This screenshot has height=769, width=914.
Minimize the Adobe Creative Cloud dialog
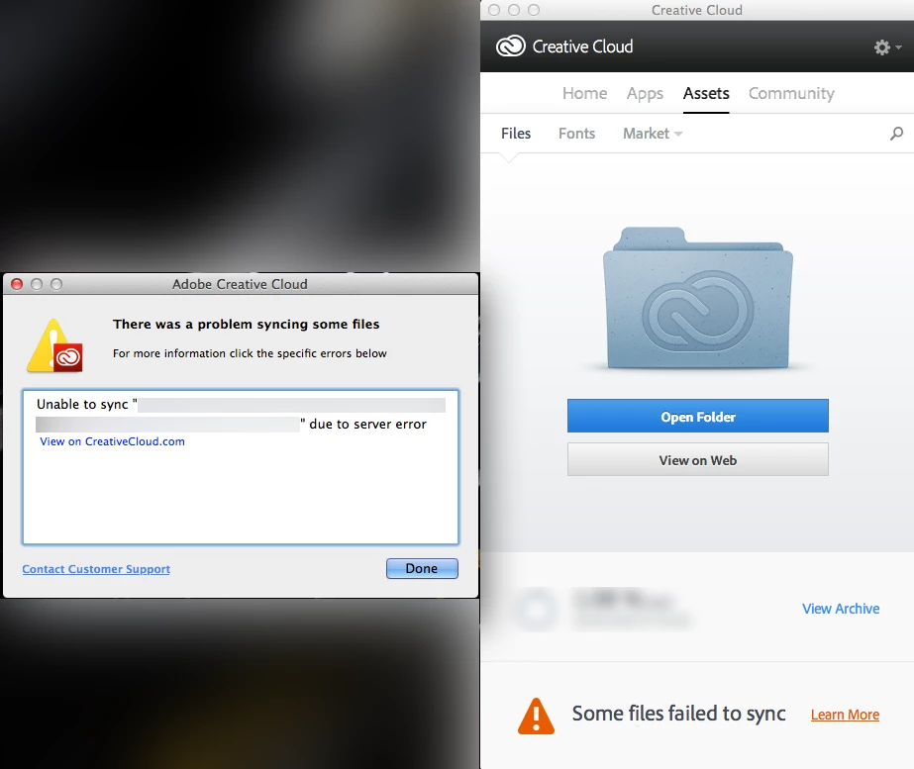point(37,284)
